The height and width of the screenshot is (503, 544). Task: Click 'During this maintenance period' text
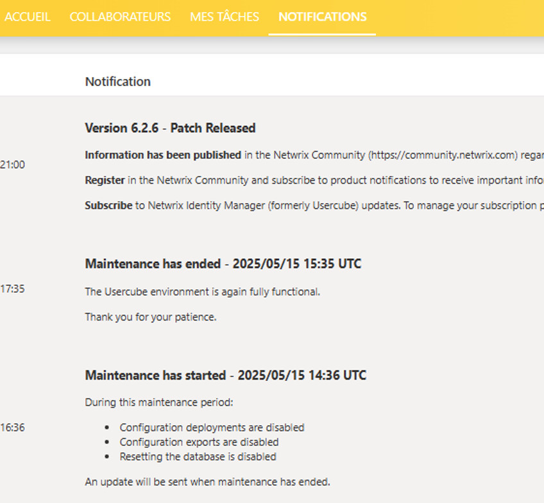(x=158, y=403)
